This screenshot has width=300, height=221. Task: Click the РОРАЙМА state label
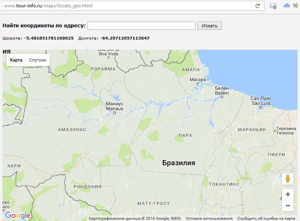tap(103, 69)
